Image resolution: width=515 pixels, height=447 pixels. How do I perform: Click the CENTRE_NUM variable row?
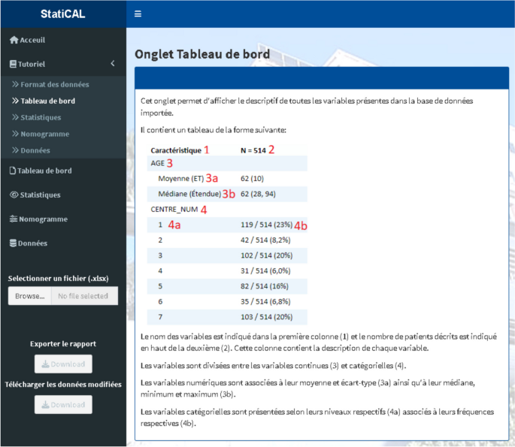tap(227, 210)
